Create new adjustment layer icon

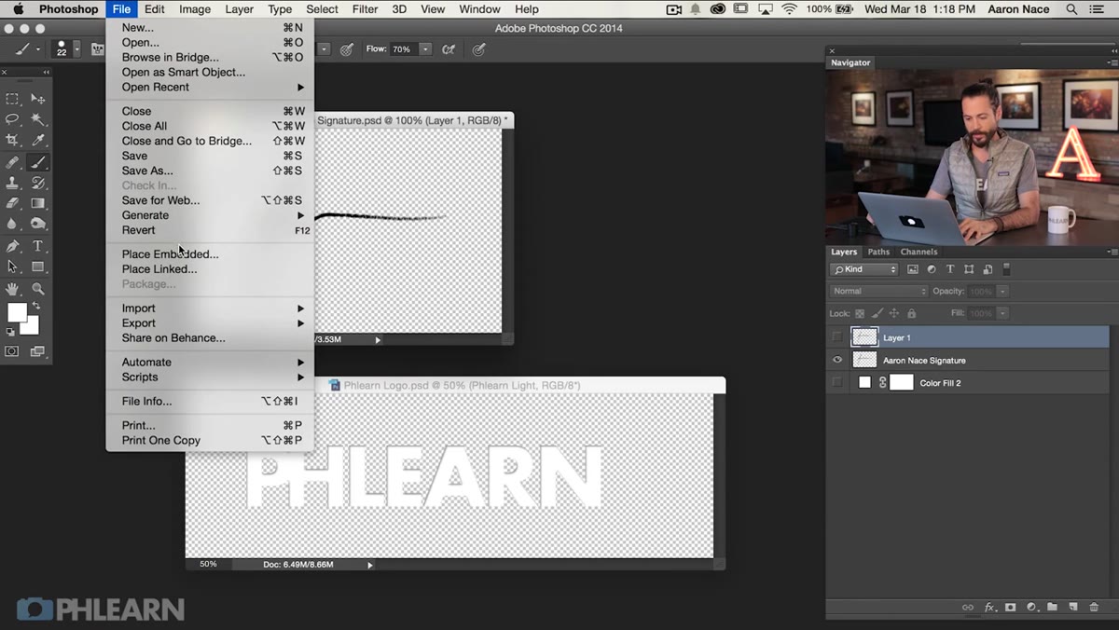pos(1031,607)
